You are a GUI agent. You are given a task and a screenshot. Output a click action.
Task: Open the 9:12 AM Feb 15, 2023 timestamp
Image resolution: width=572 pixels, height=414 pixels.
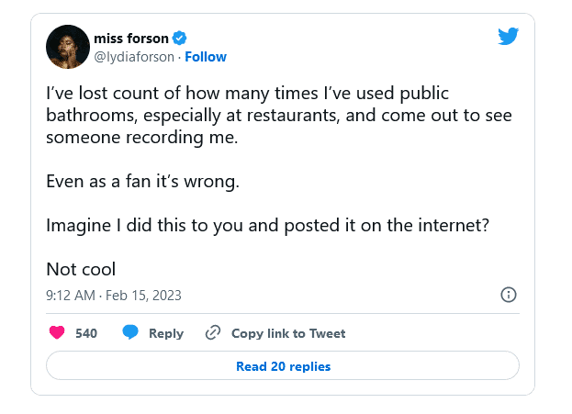[114, 296]
